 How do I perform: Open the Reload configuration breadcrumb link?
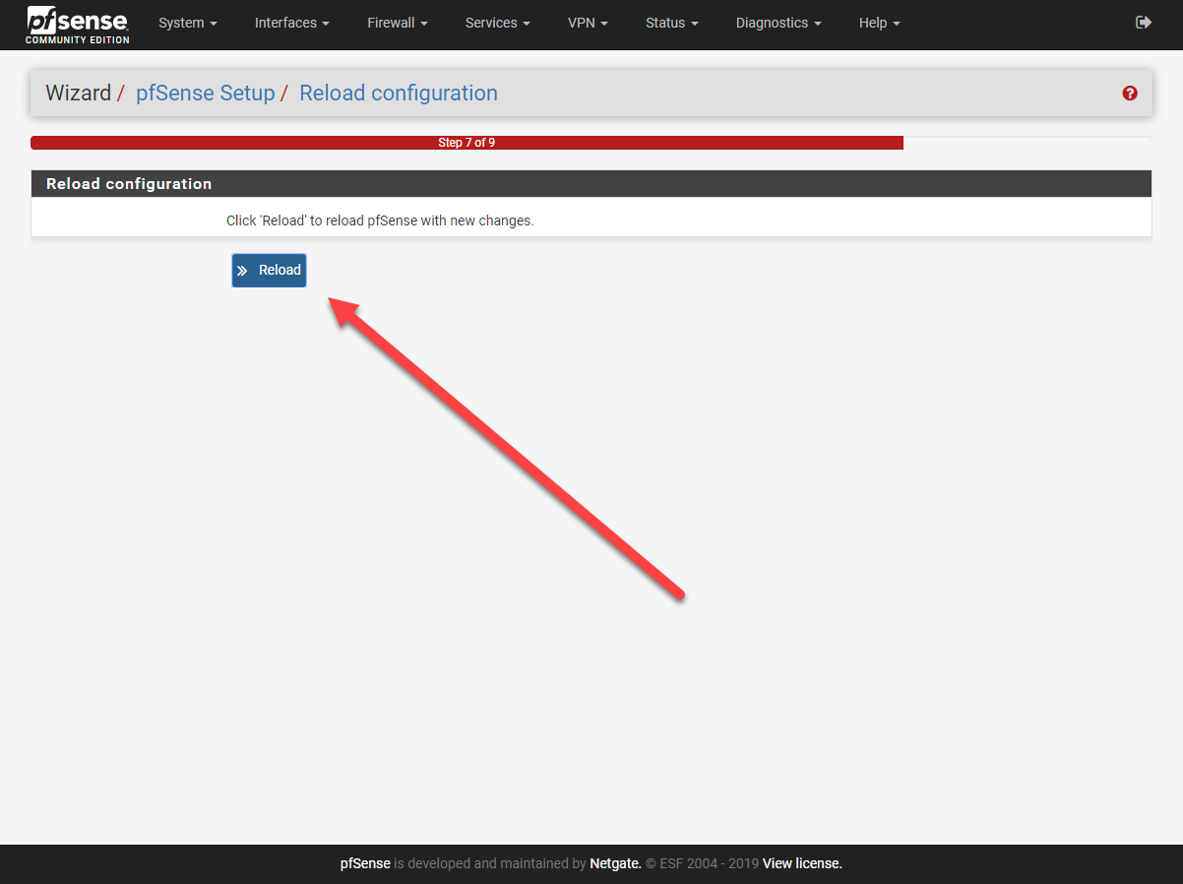click(x=399, y=94)
